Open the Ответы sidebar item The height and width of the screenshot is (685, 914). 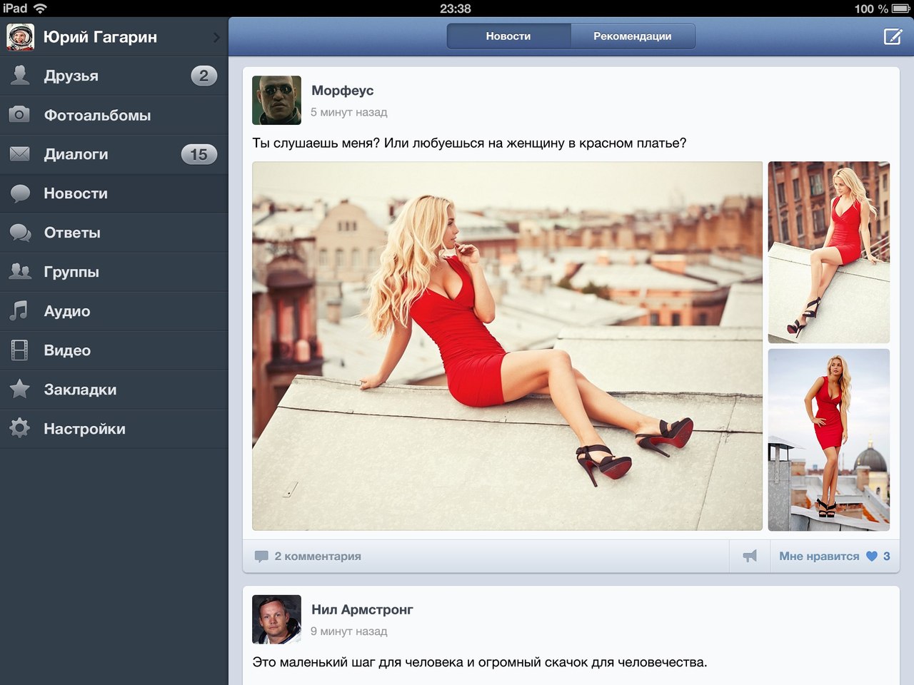coord(72,233)
